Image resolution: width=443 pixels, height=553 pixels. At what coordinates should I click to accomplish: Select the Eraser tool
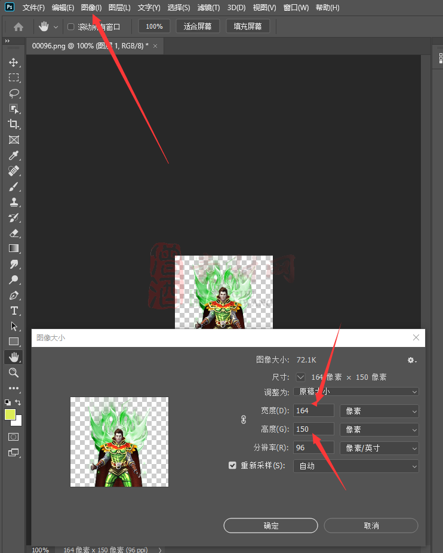click(14, 233)
